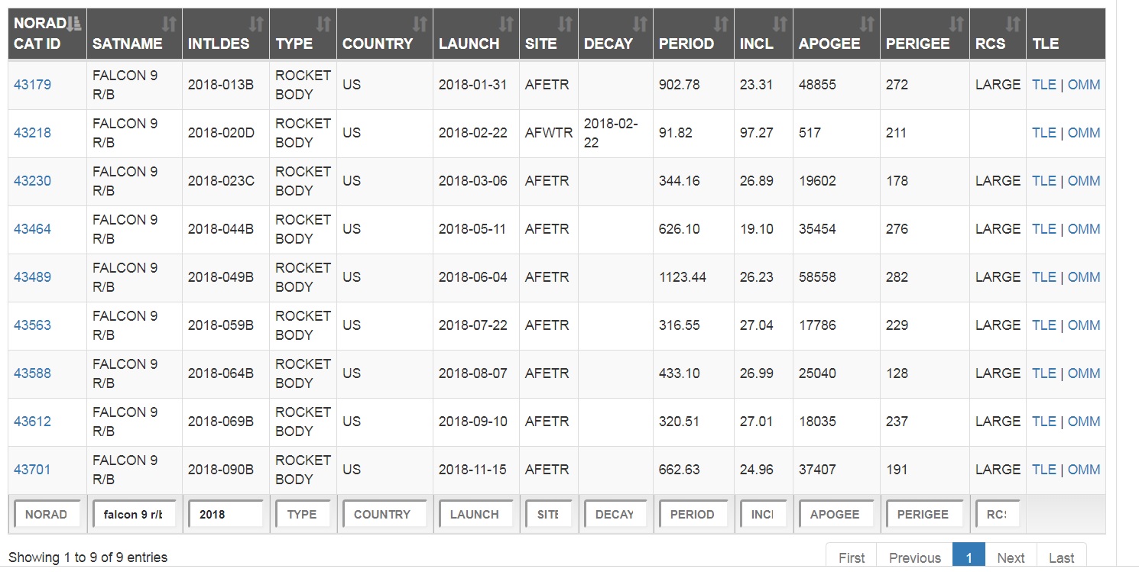The height and width of the screenshot is (572, 1139).
Task: Sort by APOGEE column arrow icon
Action: point(867,24)
